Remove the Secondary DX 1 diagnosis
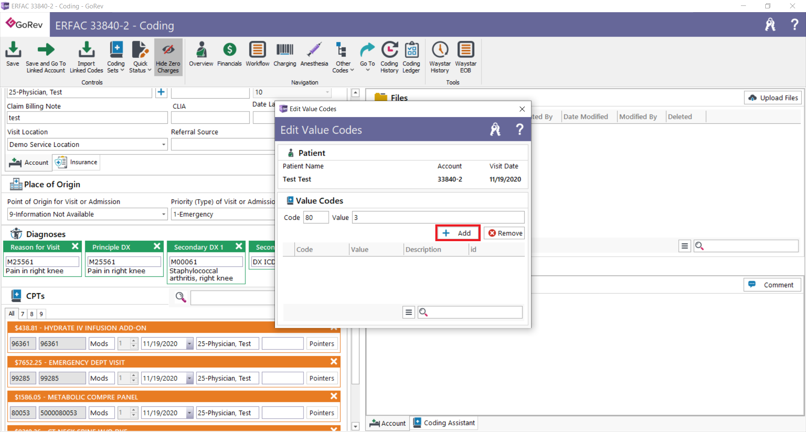The height and width of the screenshot is (432, 806). pos(239,246)
